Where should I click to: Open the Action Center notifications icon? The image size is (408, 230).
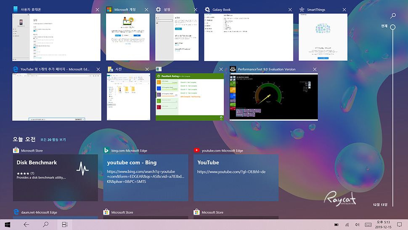tap(400, 225)
